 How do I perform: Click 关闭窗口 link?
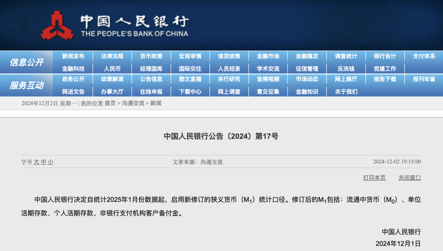410,178
